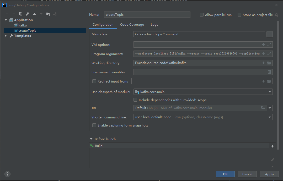The image size is (283, 181).
Task: Click the Name input field
Action: coord(147,15)
